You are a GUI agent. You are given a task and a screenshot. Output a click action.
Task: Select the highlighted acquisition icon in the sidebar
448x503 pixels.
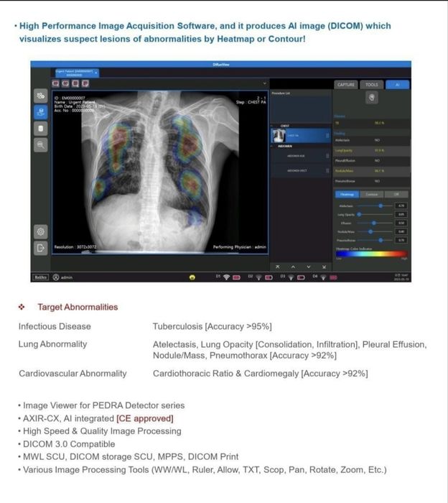point(41,112)
